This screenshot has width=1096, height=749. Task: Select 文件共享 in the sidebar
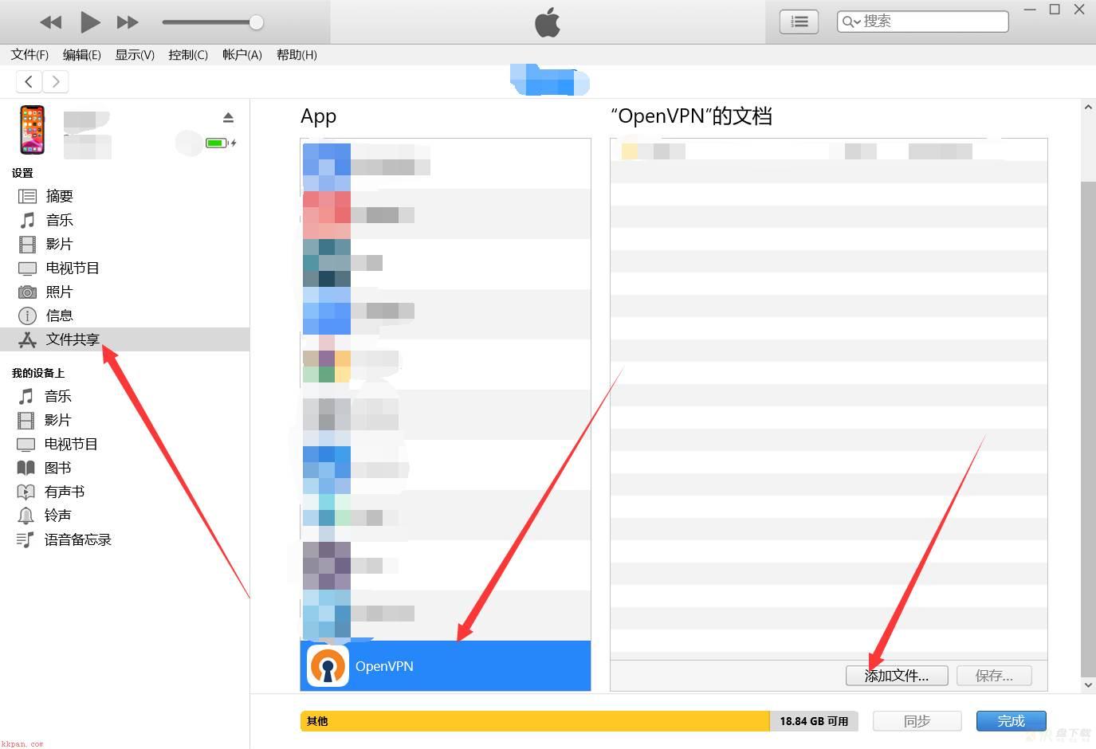(124, 339)
